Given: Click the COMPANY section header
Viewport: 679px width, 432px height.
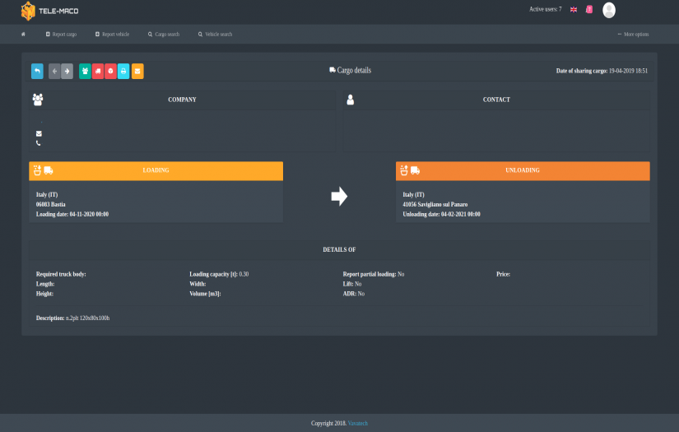Looking at the screenshot, I should (183, 100).
